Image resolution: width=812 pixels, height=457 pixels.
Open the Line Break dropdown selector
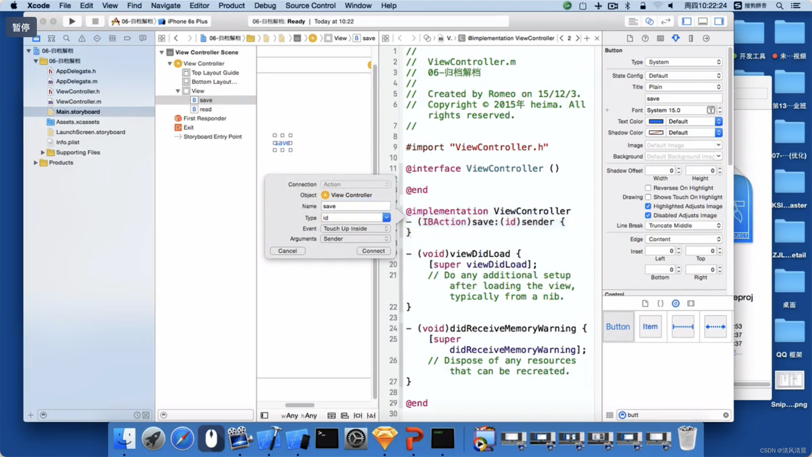683,225
